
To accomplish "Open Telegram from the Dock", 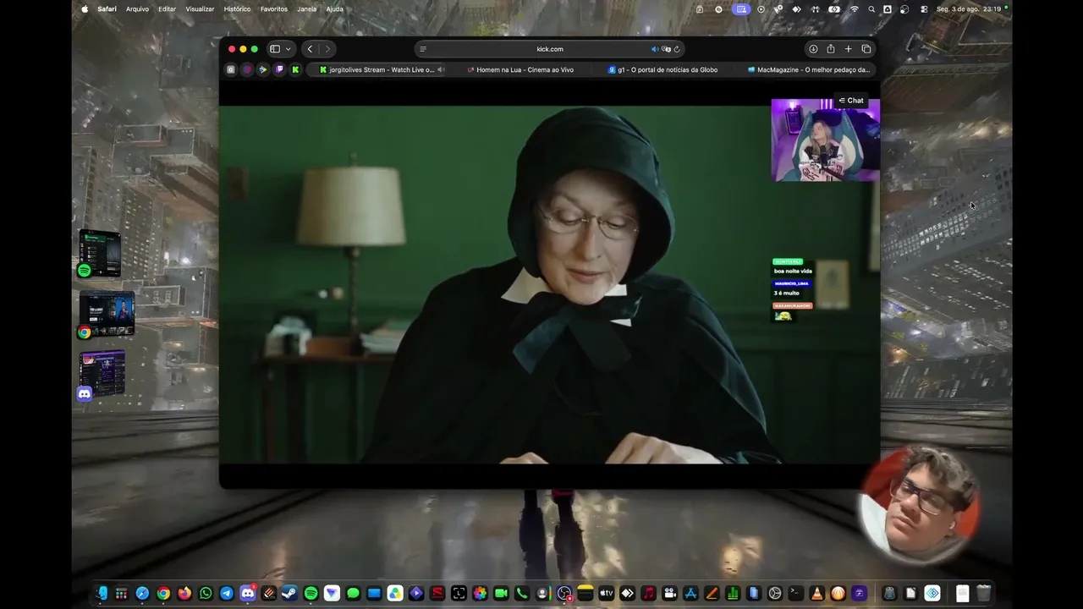I will point(227,593).
